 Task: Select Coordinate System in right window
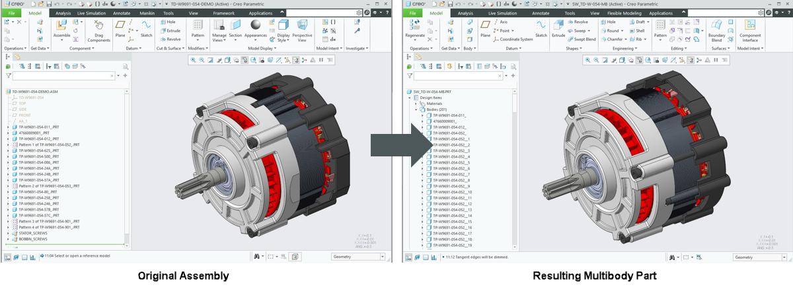513,39
